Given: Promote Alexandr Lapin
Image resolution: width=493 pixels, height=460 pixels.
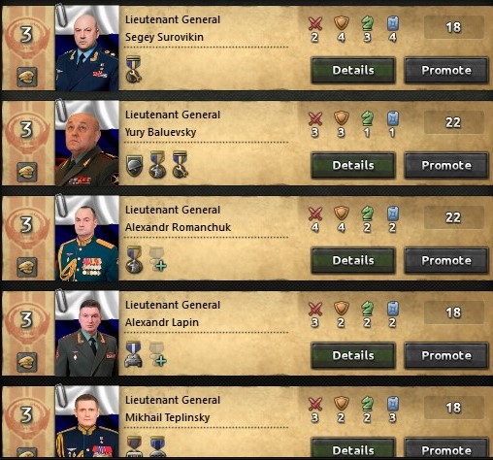Looking at the screenshot, I should [x=446, y=355].
